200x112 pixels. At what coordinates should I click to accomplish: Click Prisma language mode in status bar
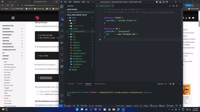coord(146,106)
